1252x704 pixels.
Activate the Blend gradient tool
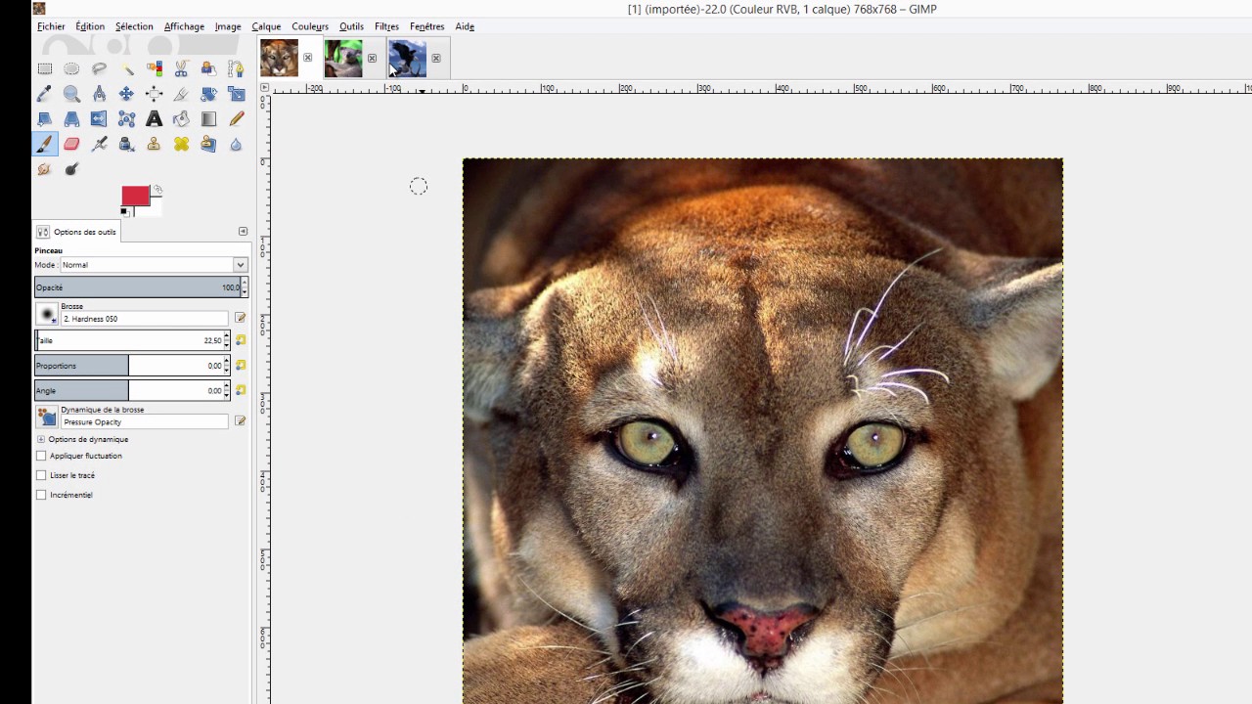[208, 119]
